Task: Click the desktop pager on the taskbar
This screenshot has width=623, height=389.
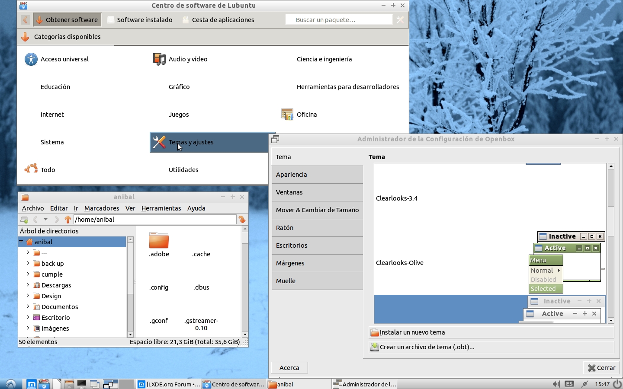Action: [118, 384]
